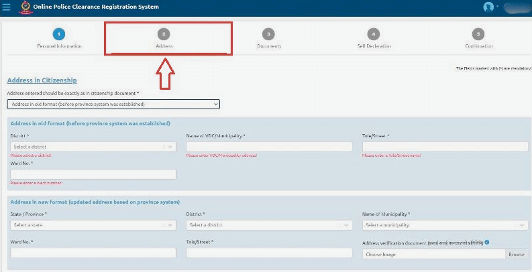Open the address format dropdown
The height and width of the screenshot is (272, 532).
113,105
